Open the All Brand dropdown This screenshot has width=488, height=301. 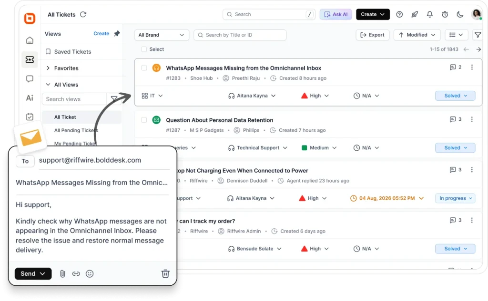pos(162,35)
